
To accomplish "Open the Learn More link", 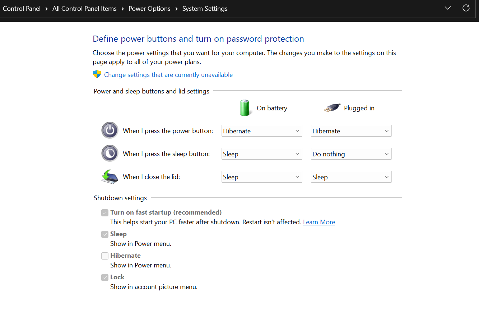I will (x=319, y=222).
